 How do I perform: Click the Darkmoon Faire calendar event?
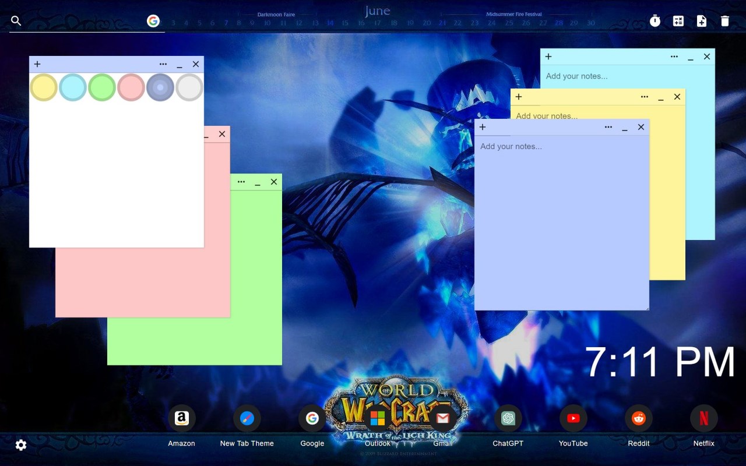click(276, 15)
